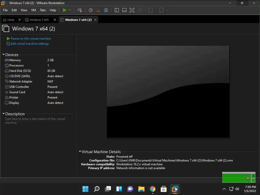Open the VM menu
260x195 pixels.
(x=34, y=10)
